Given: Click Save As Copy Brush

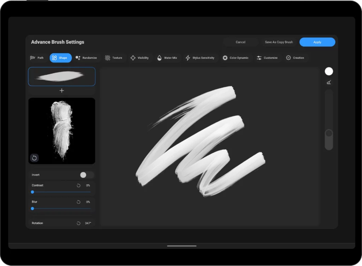Looking at the screenshot, I should (279, 42).
